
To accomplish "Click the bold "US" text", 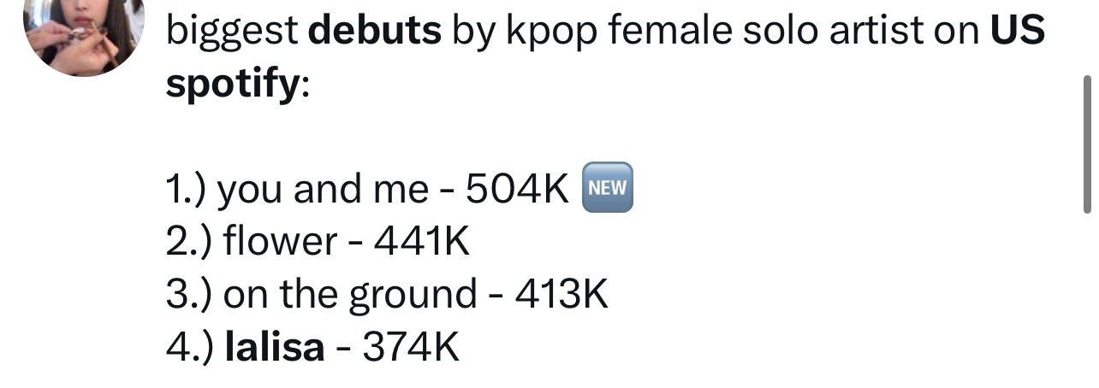I will 1017,32.
